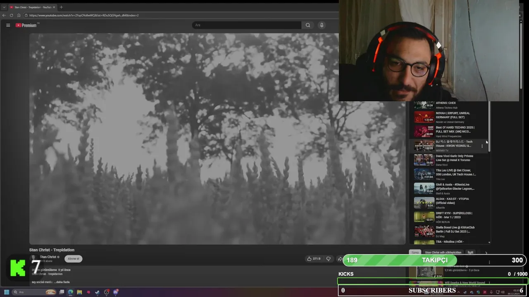The width and height of the screenshot is (529, 297).
Task: Select the Tümü filter chip
Action: coord(415,252)
